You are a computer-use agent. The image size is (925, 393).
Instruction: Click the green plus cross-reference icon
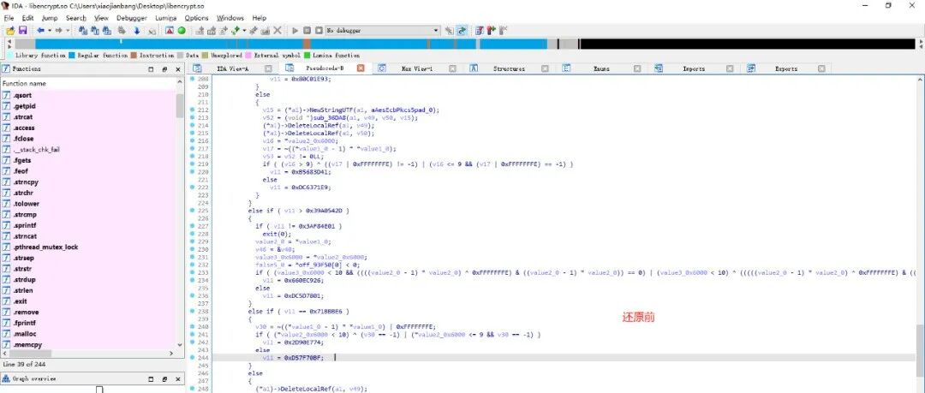pyautogui.click(x=236, y=30)
